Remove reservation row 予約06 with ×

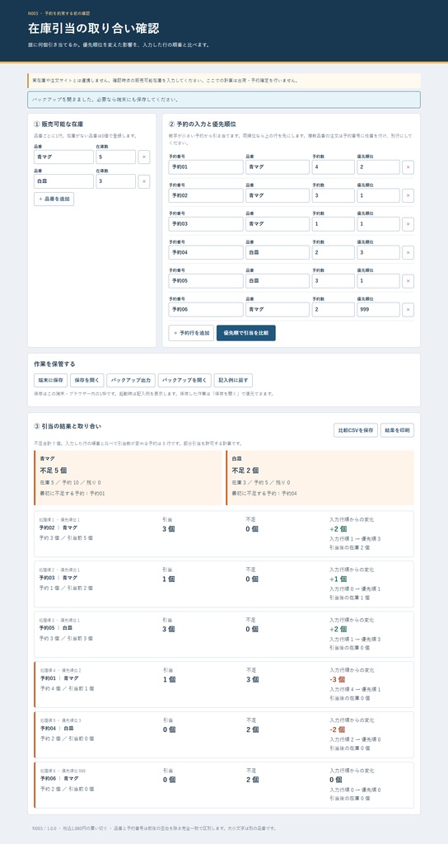pos(408,310)
